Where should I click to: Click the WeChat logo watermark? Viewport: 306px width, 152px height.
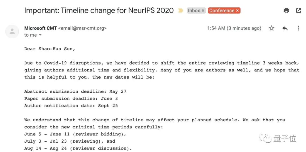(267, 138)
